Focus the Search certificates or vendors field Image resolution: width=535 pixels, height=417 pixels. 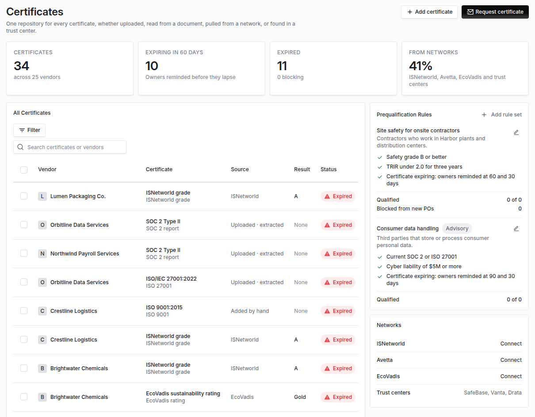tap(70, 147)
